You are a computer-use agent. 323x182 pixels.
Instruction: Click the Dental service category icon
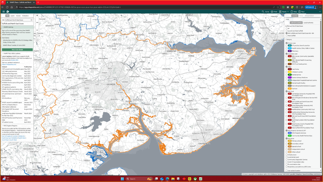pyautogui.click(x=290, y=75)
